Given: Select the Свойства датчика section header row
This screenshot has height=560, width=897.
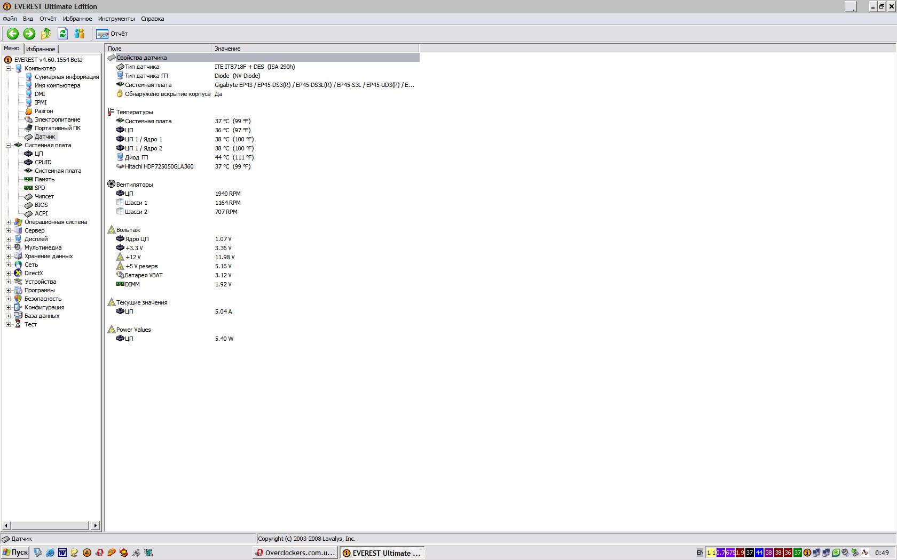Looking at the screenshot, I should click(x=263, y=58).
